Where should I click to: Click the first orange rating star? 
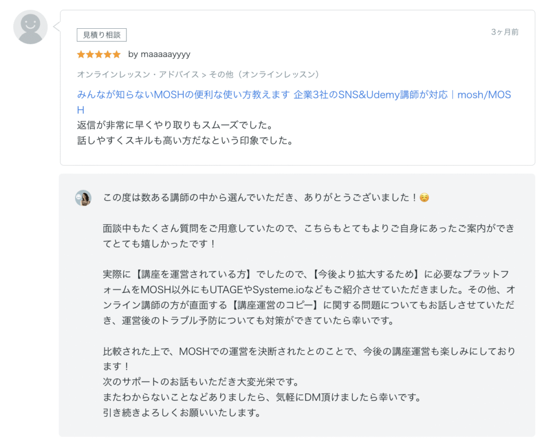click(81, 54)
